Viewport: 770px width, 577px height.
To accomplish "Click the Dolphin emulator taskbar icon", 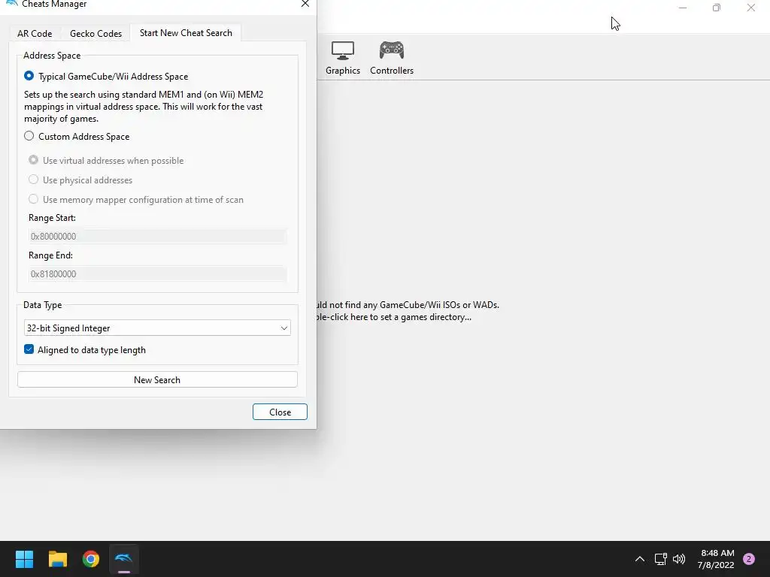I will [x=124, y=559].
